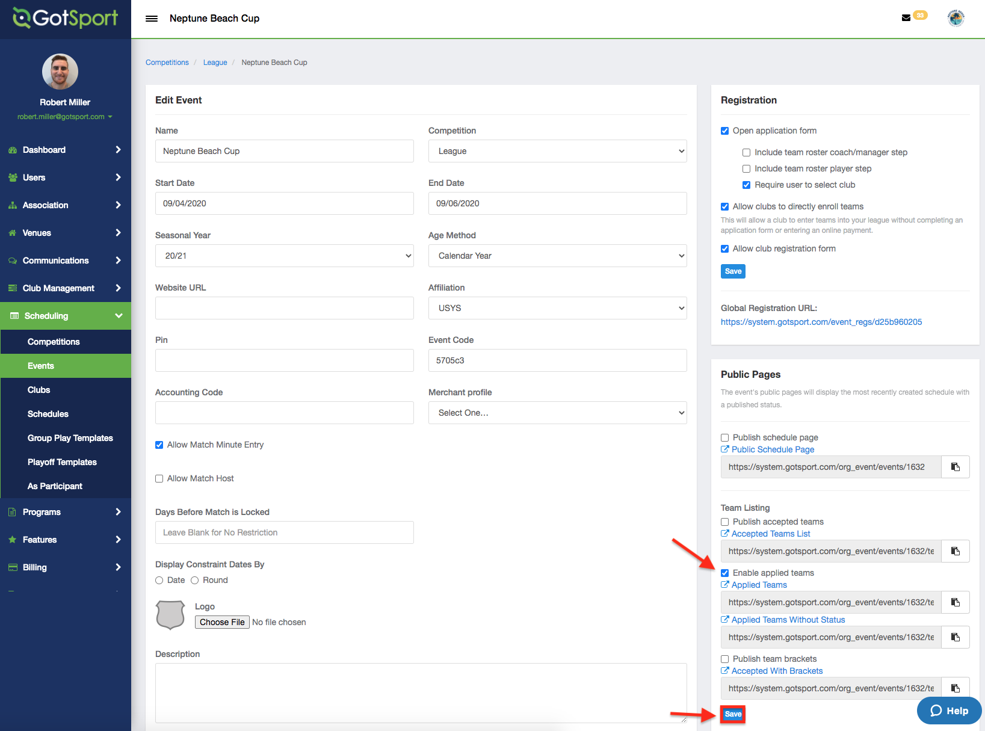Viewport: 985px width, 731px height.
Task: Click the event logo shield placeholder
Action: (170, 615)
